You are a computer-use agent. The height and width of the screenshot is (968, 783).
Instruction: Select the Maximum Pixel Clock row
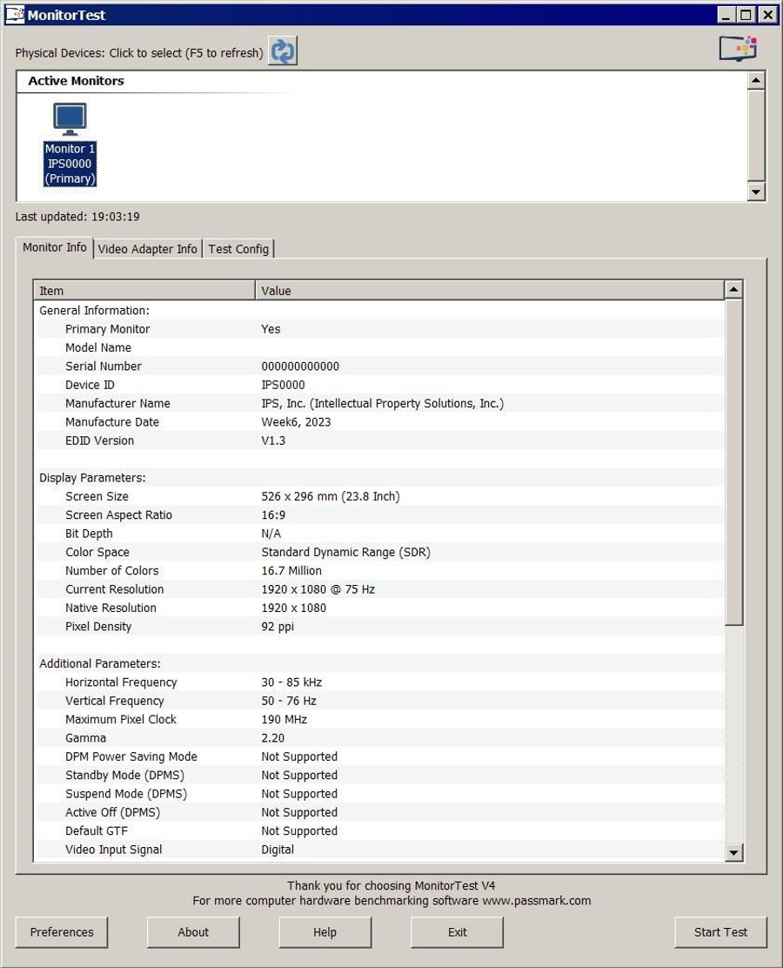tap(380, 719)
